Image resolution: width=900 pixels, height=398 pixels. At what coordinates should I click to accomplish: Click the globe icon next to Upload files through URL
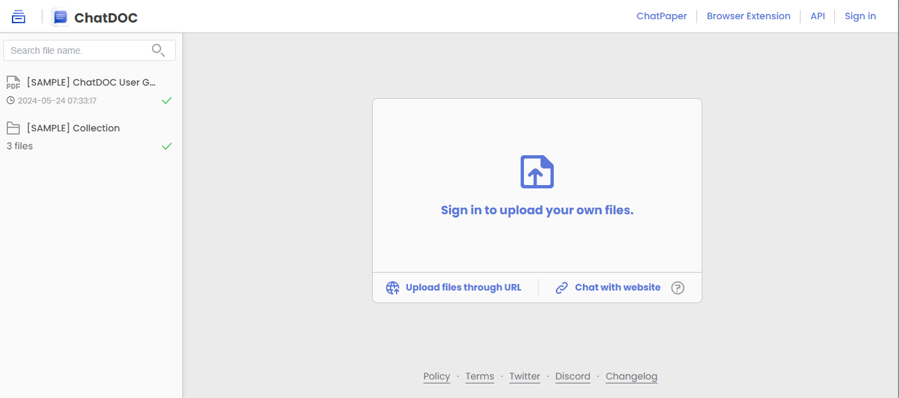[392, 287]
